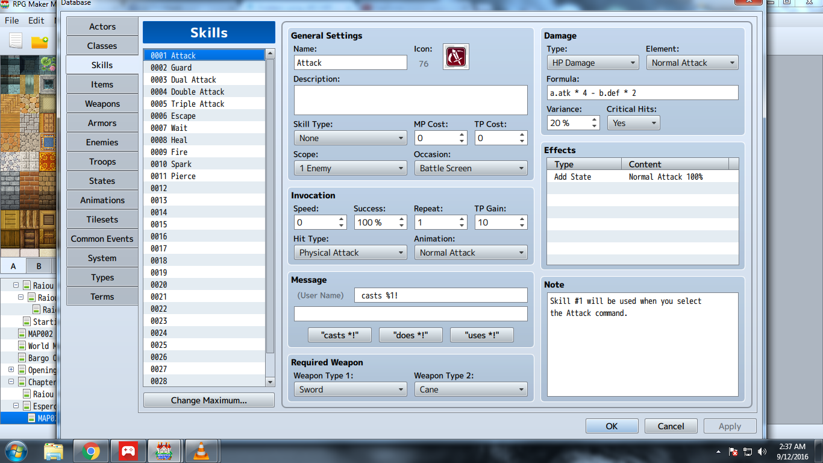823x463 pixels.
Task: Click the skills list scrollbar down arrow
Action: click(x=270, y=382)
